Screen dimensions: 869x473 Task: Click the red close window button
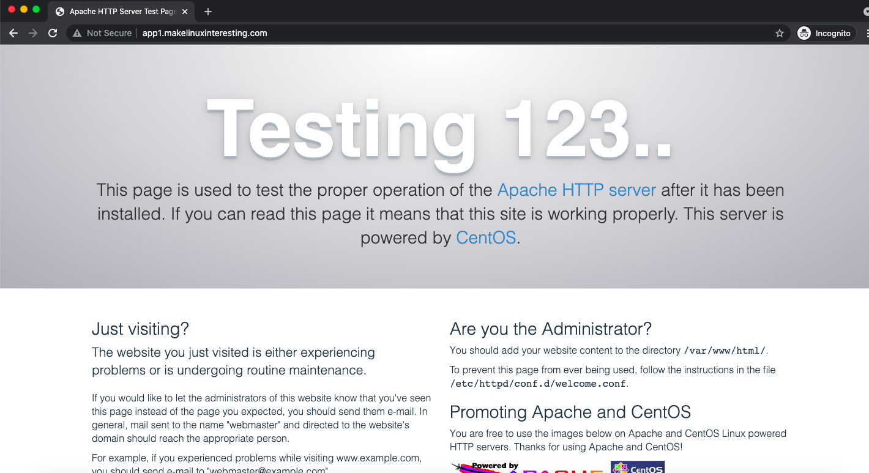click(12, 9)
